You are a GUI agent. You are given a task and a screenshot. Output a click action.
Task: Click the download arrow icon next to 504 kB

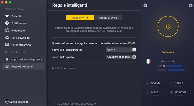click(x=148, y=83)
